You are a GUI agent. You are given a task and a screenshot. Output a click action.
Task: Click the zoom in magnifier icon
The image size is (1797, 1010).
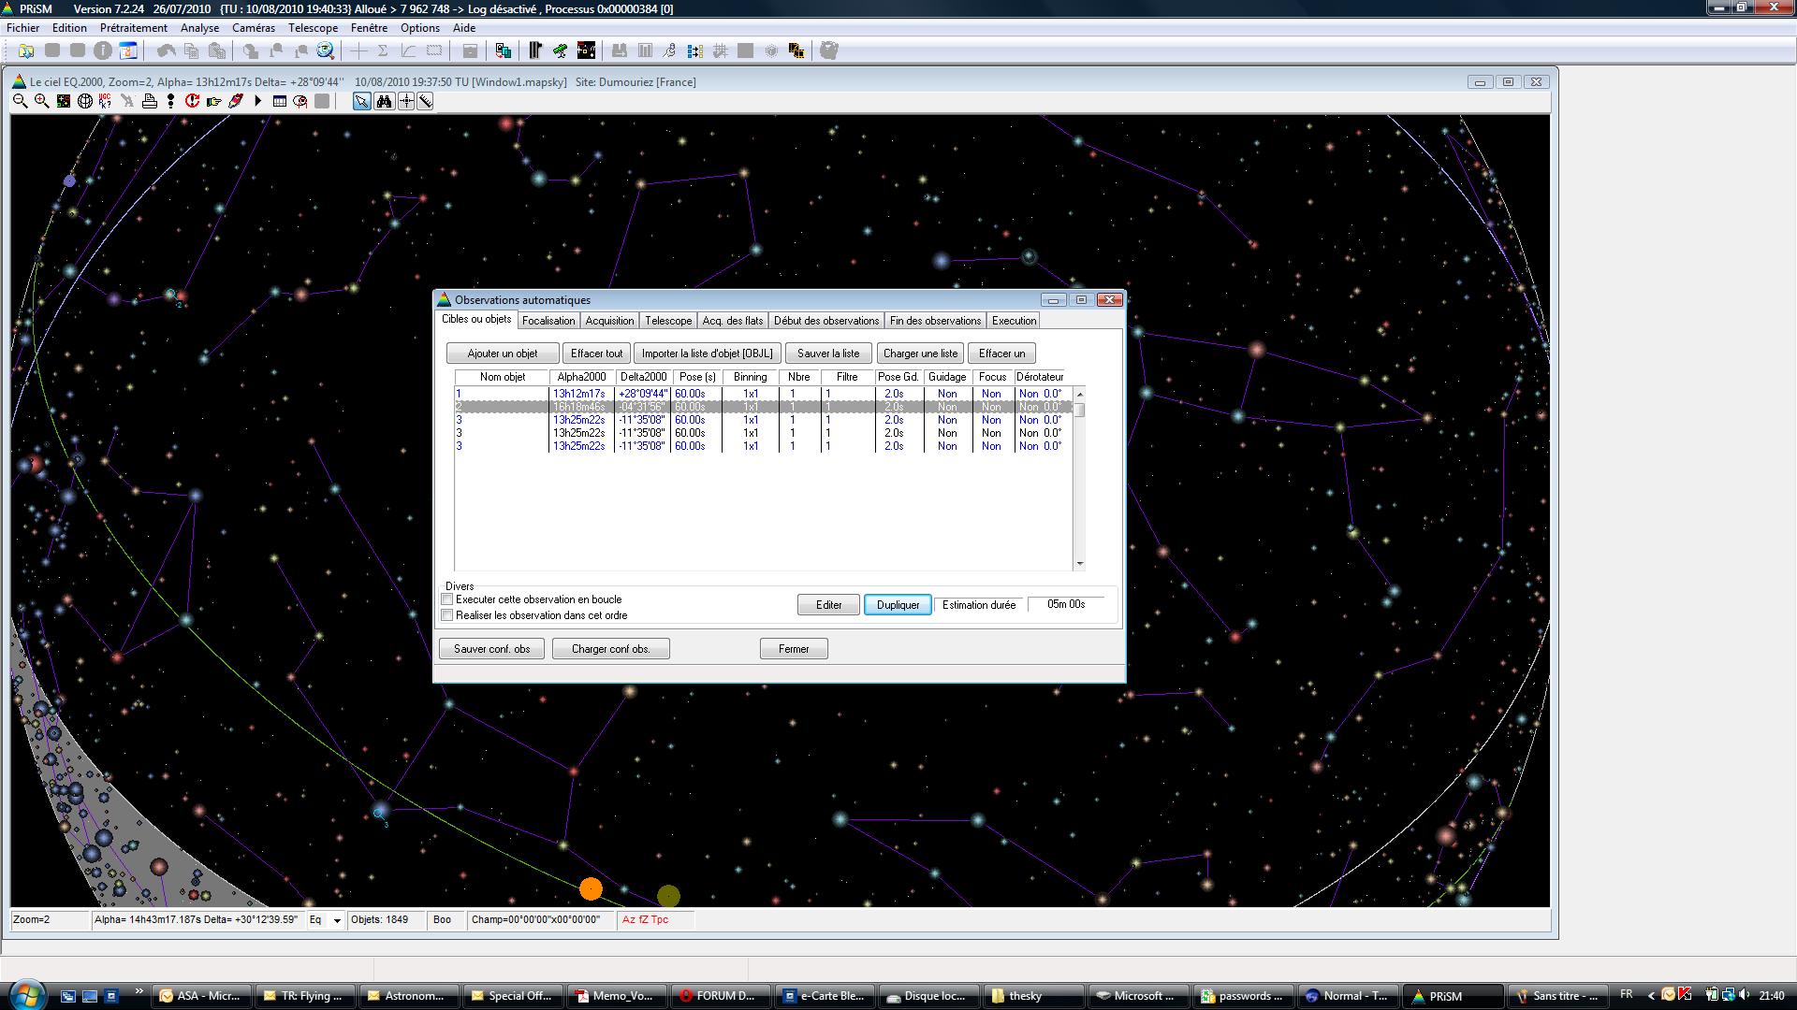(41, 101)
